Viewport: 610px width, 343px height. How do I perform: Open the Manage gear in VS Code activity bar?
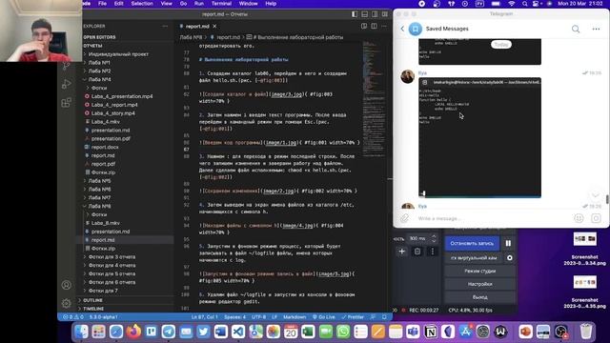click(67, 303)
